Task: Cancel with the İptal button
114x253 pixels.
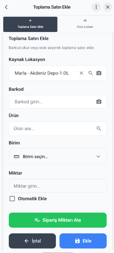Action: (x=32, y=241)
